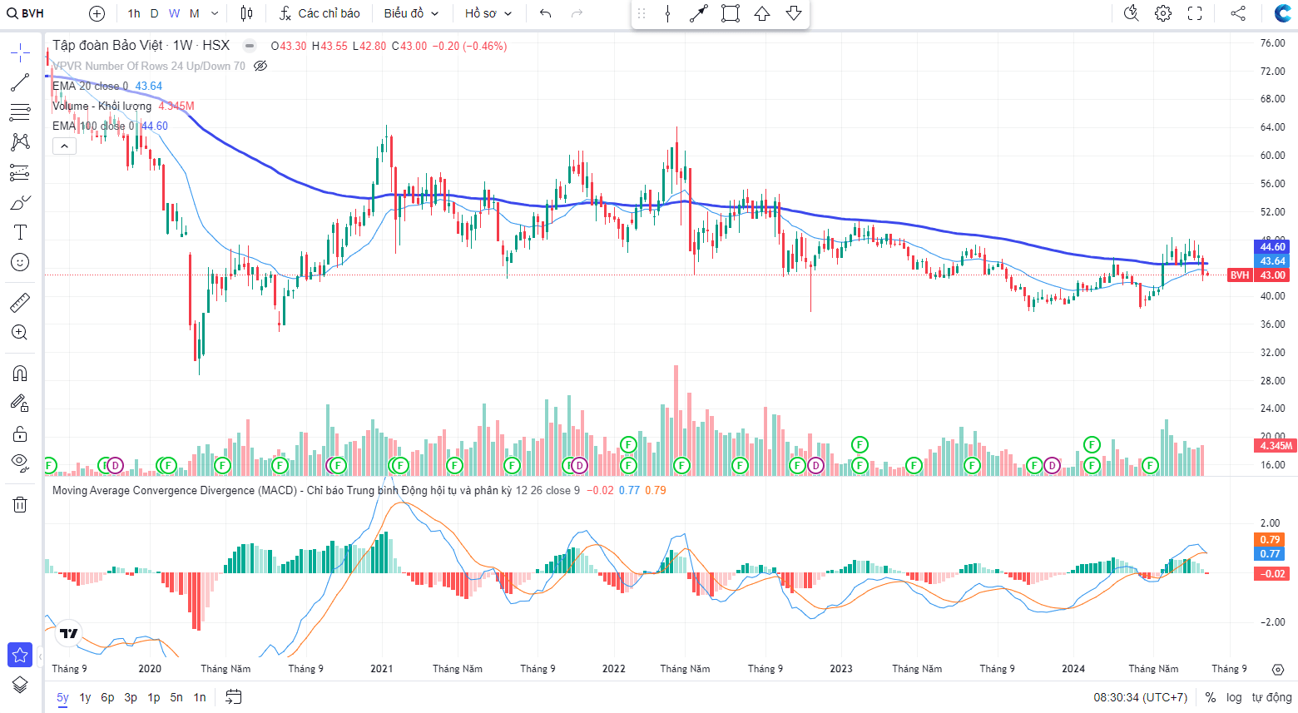Open the candlestick chart type selector
This screenshot has height=713, width=1298.
pyautogui.click(x=246, y=13)
